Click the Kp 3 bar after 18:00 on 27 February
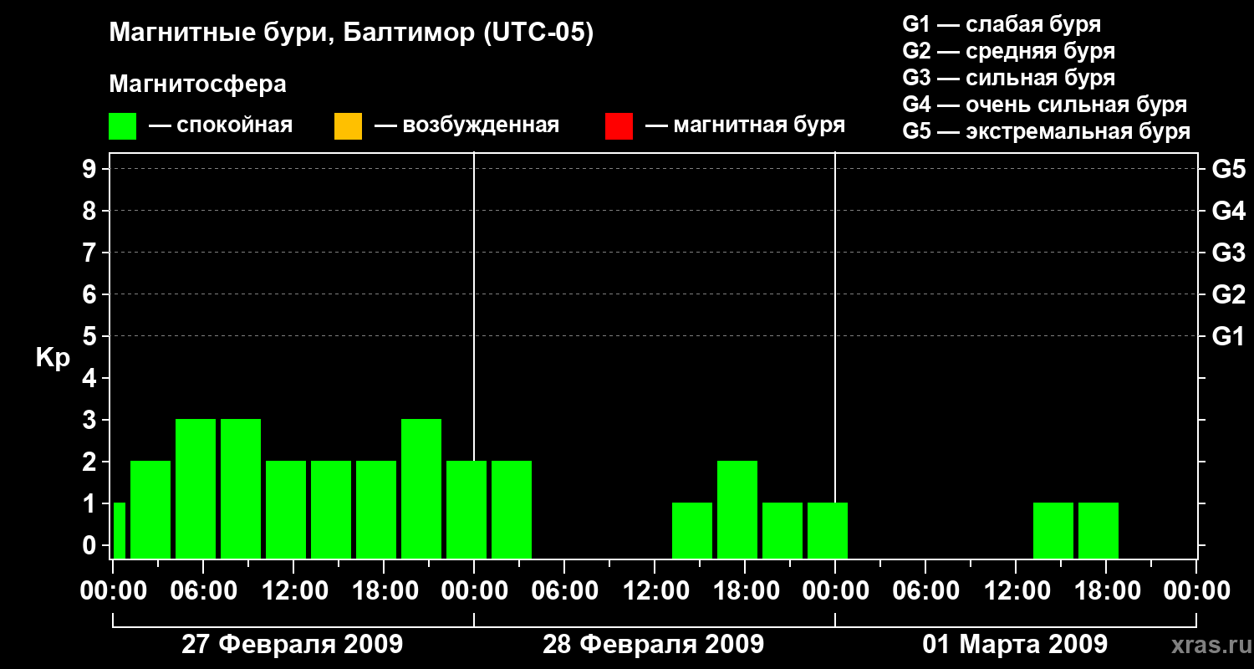The image size is (1254, 669). (421, 488)
